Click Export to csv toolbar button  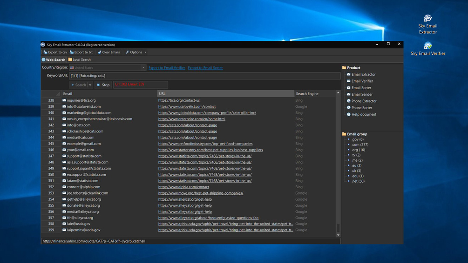pyautogui.click(x=55, y=52)
